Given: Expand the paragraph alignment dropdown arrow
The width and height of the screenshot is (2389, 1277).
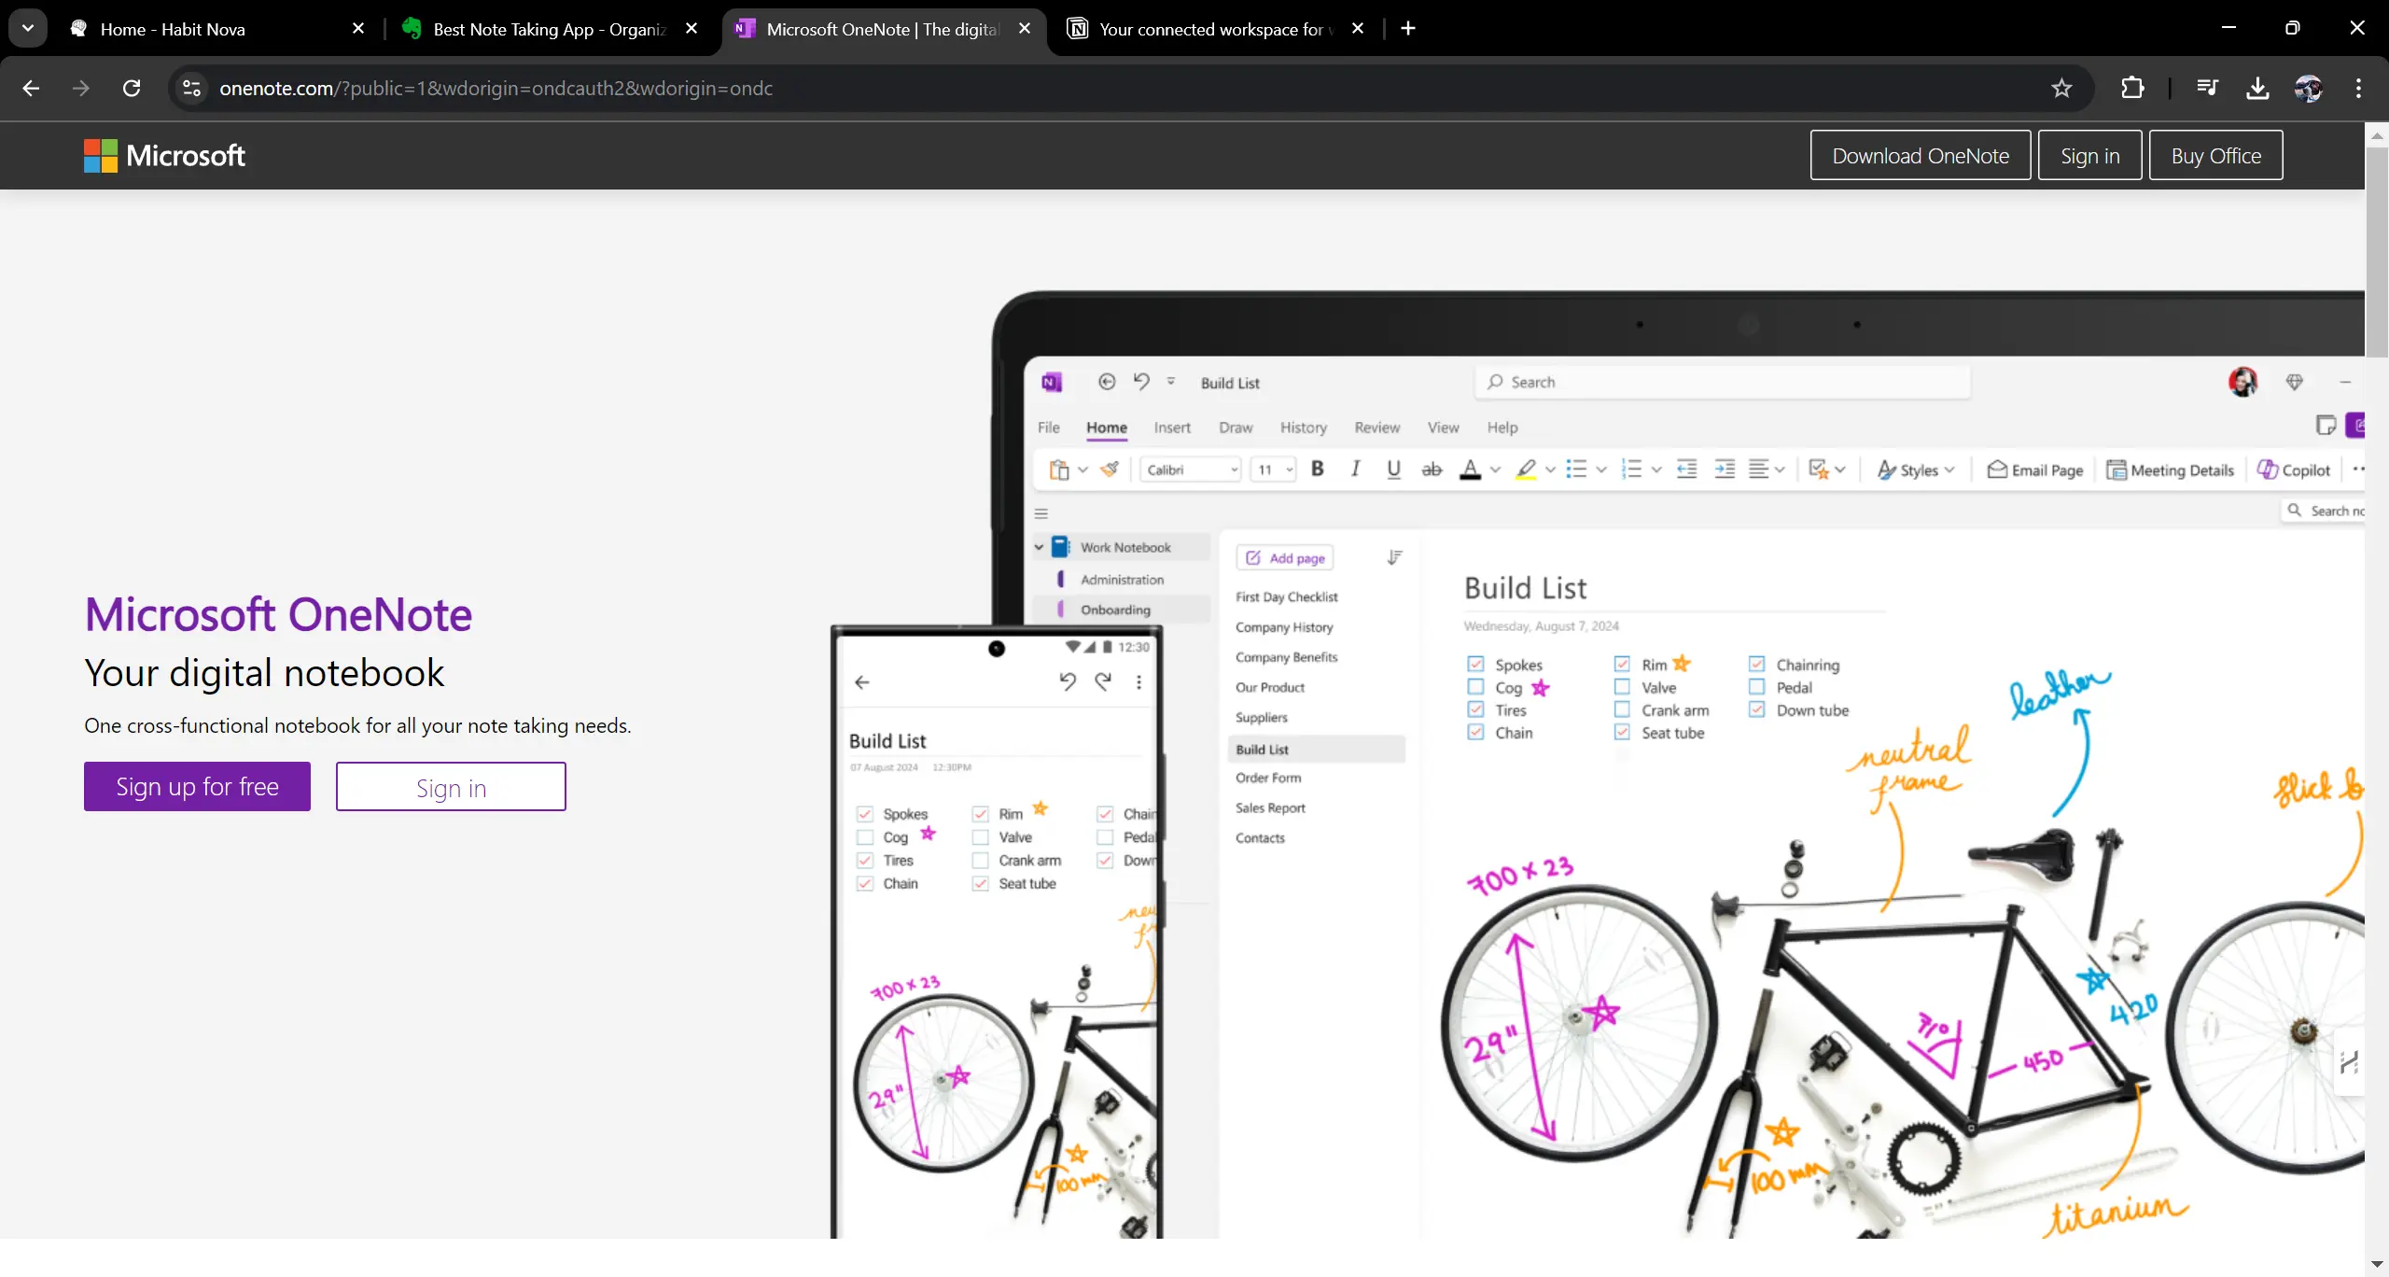Looking at the screenshot, I should pyautogui.click(x=1780, y=470).
